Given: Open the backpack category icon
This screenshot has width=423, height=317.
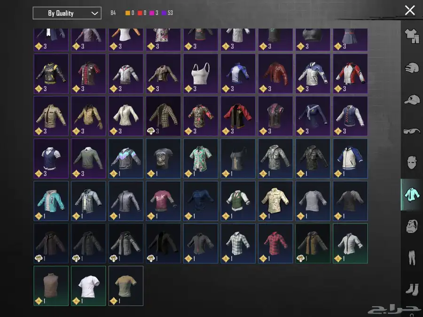Looking at the screenshot, I should click(x=412, y=226).
